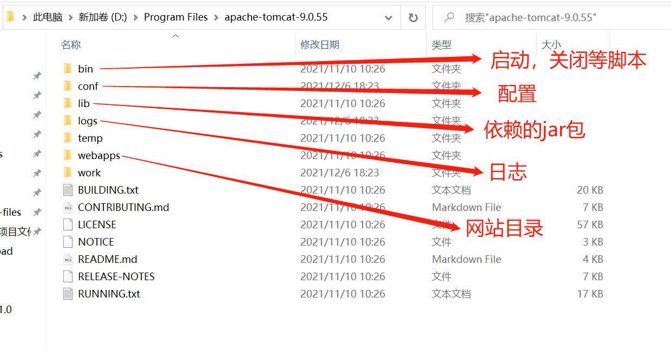
Task: Select the temp folder icon
Action: (68, 138)
